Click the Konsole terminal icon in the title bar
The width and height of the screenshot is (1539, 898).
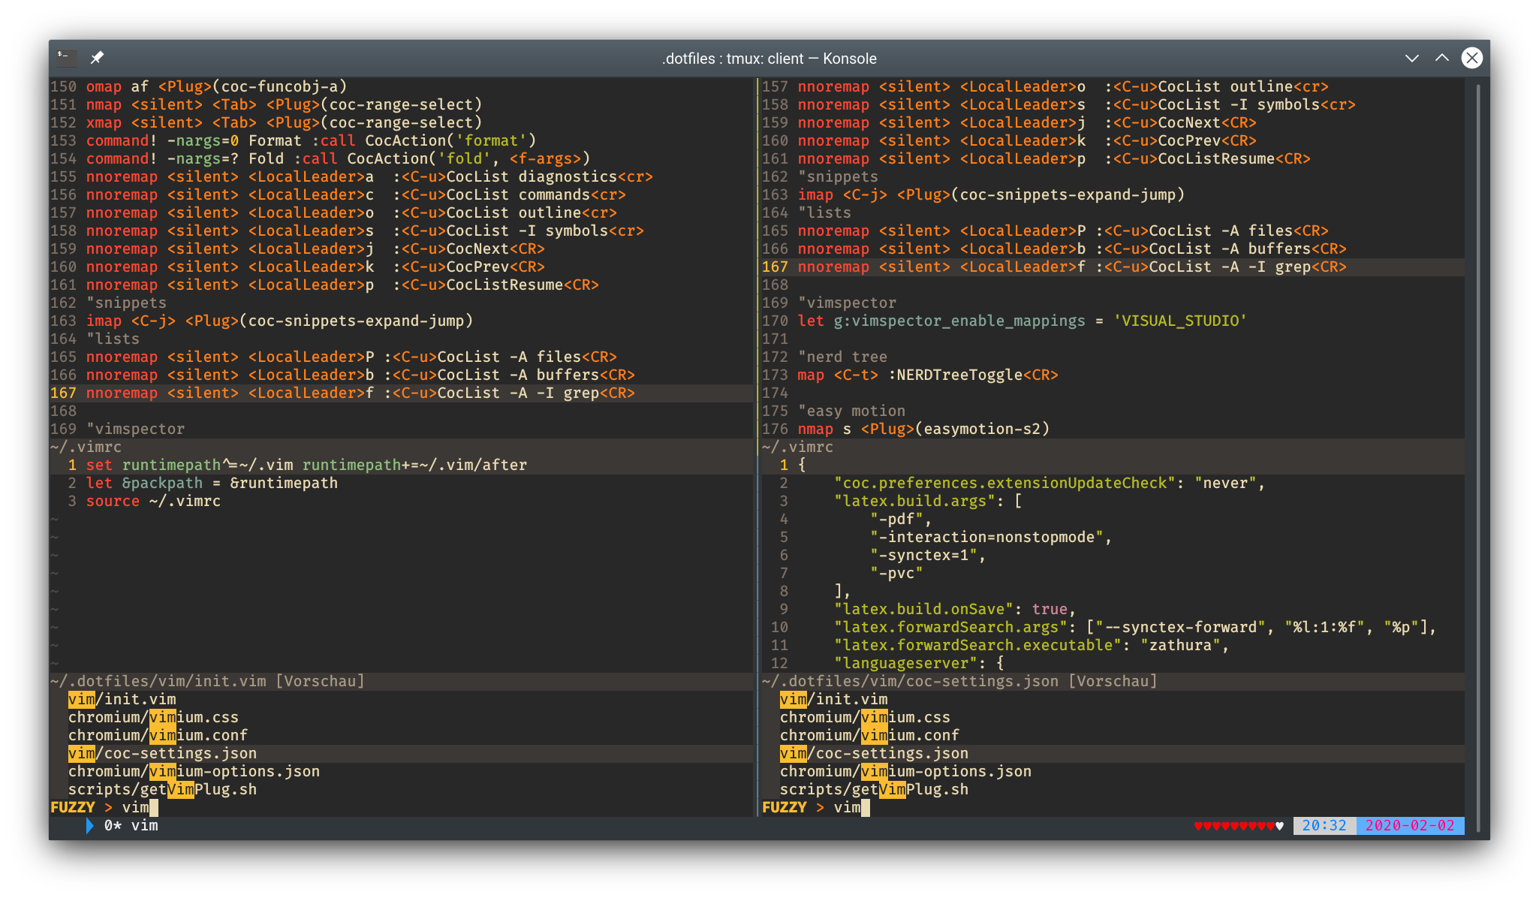click(65, 57)
